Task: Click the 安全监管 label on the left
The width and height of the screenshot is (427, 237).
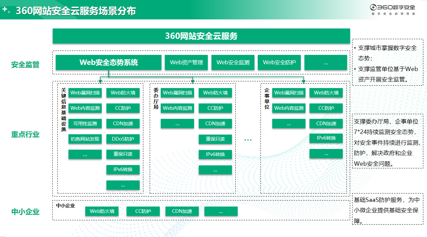Action: tap(25, 65)
